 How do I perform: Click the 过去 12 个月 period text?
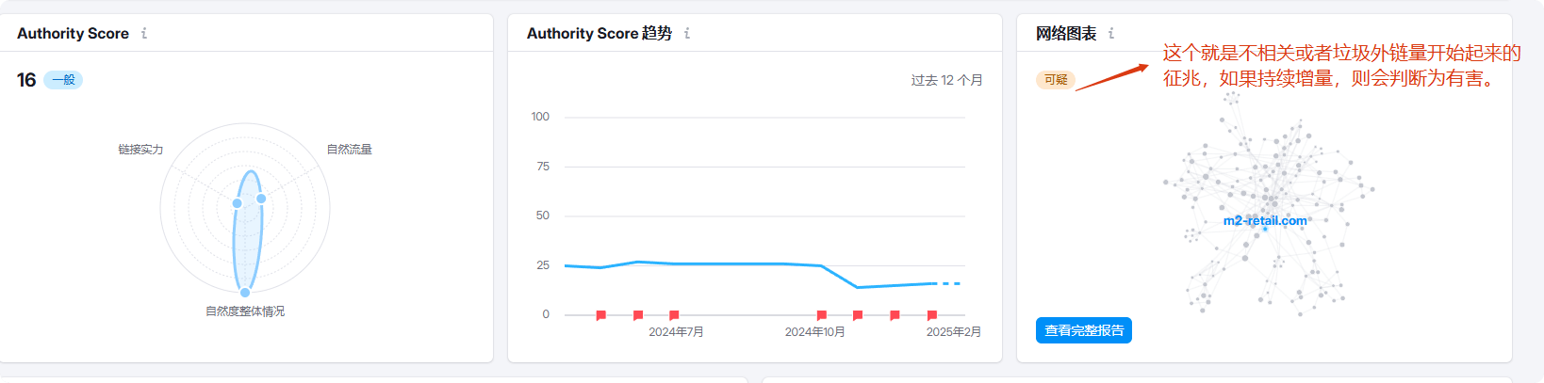point(946,80)
